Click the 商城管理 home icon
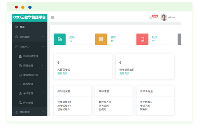Viewport: 202px width, 130px height. click(x=17, y=112)
